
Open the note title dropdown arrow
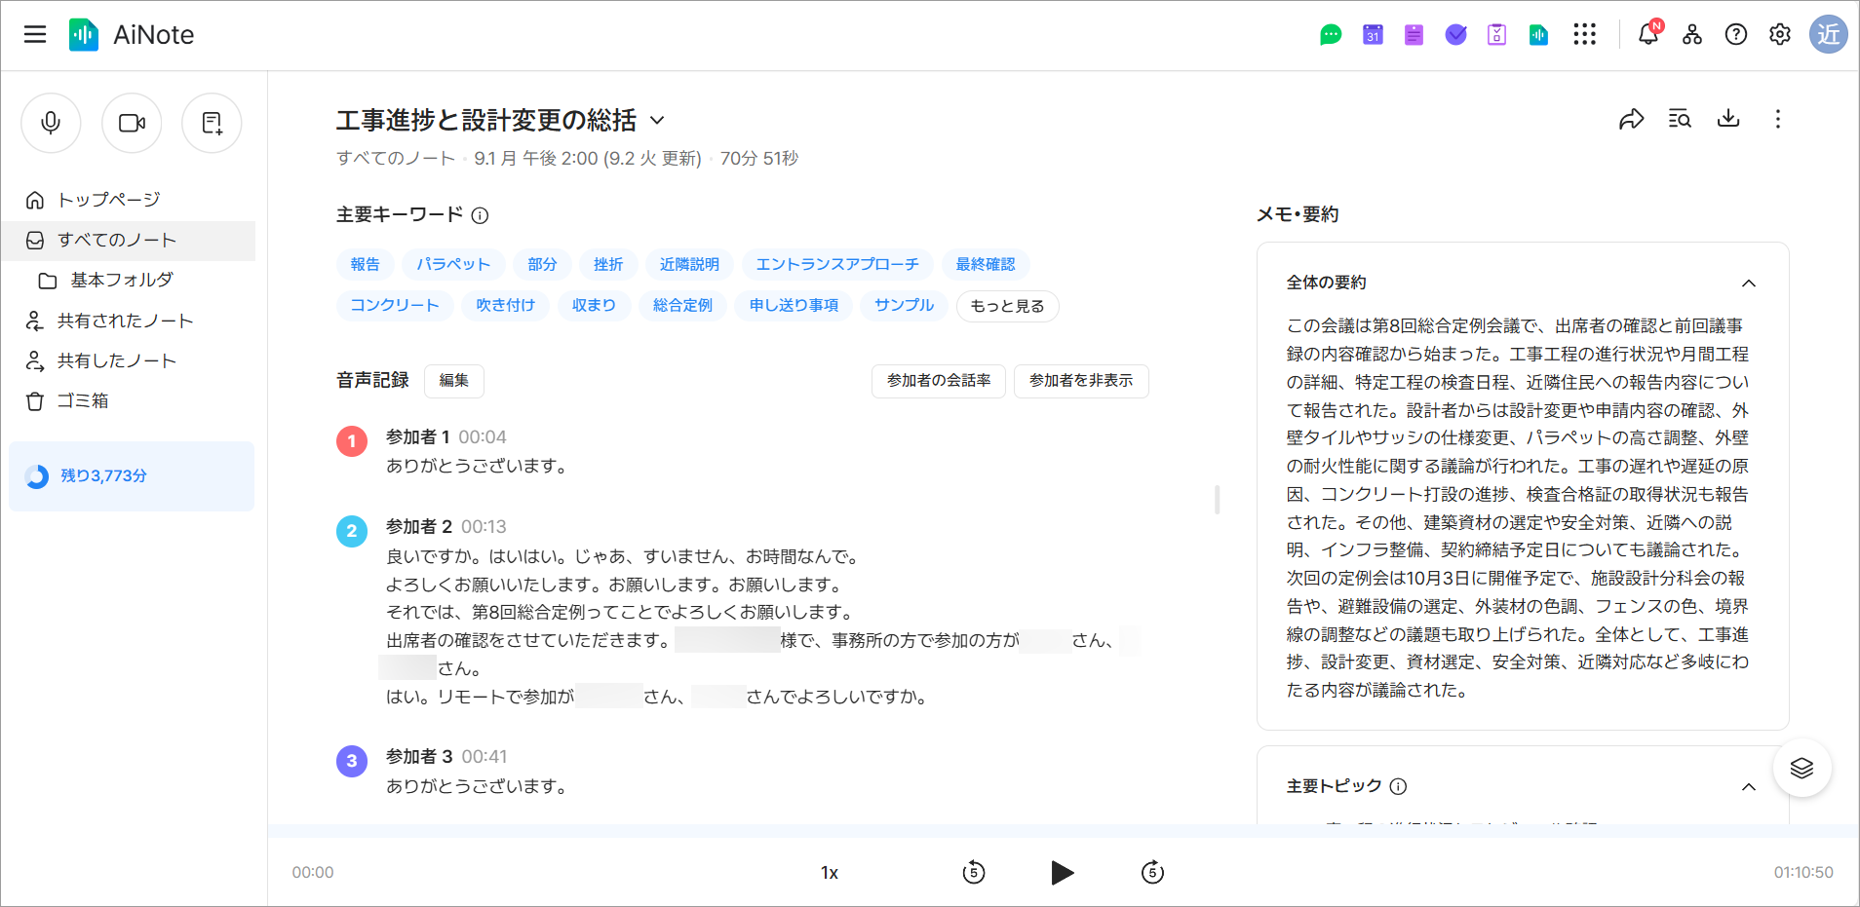coord(657,121)
